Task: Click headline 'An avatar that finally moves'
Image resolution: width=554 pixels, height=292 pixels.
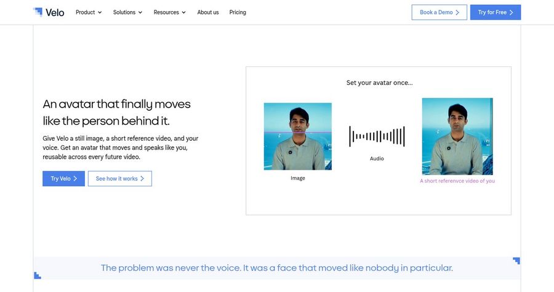Action: pos(116,105)
